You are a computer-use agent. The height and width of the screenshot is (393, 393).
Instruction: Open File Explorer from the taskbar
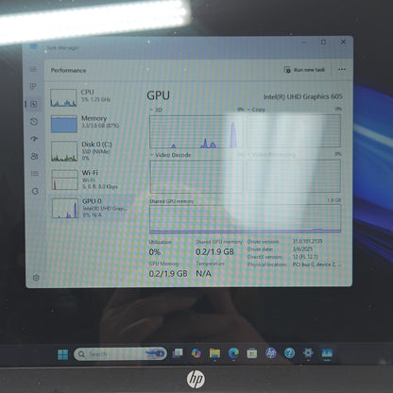click(214, 353)
